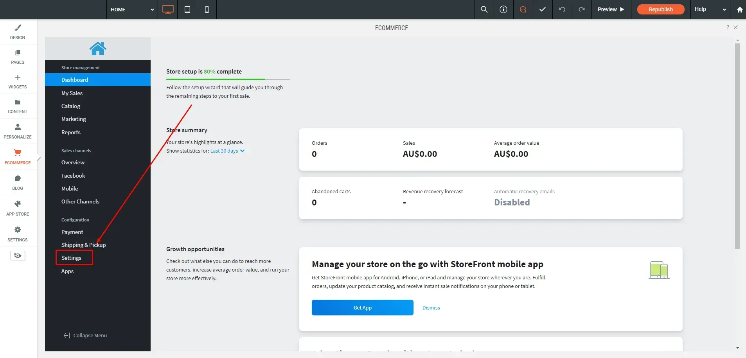
Task: Go to Marketing
Action: tap(74, 119)
